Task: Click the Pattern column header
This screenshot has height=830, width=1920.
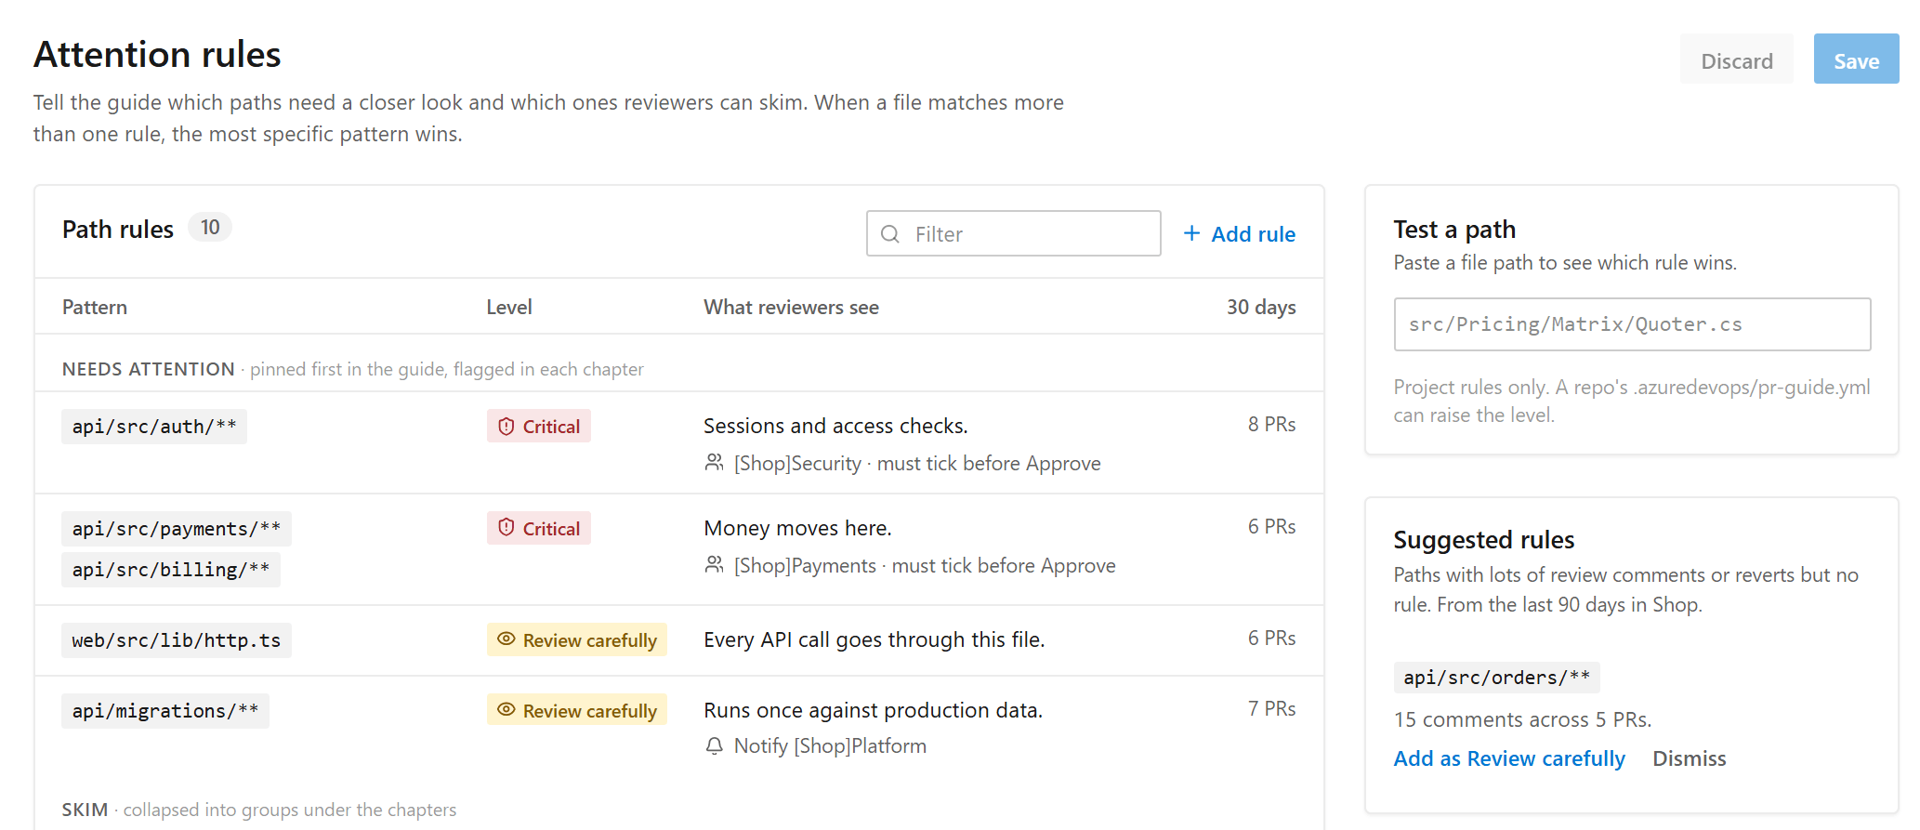Action: pos(95,308)
